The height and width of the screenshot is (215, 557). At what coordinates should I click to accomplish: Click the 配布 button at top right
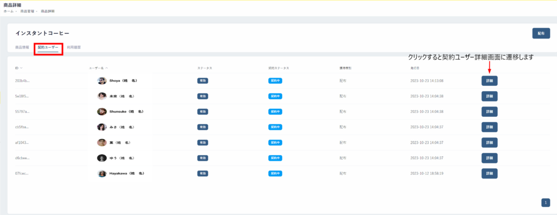pos(541,33)
